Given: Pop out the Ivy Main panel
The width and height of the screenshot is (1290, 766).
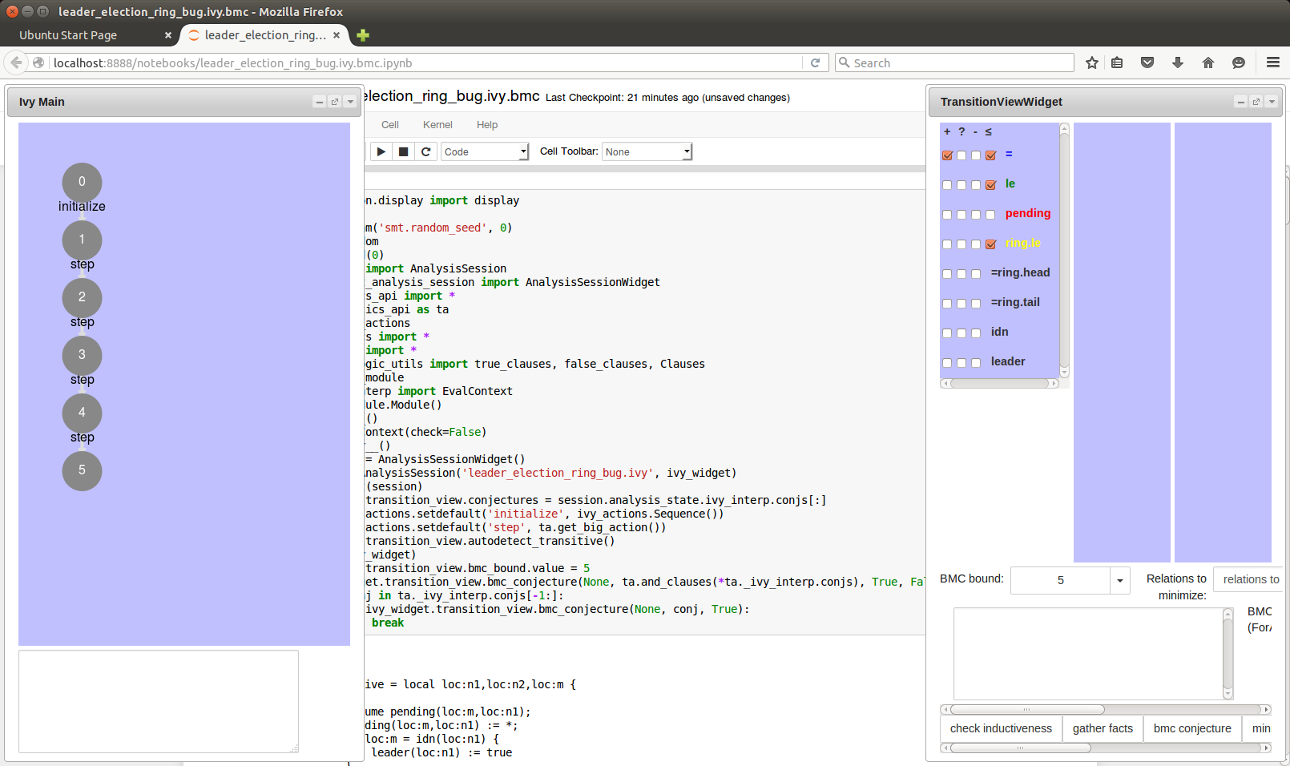Looking at the screenshot, I should pyautogui.click(x=335, y=102).
